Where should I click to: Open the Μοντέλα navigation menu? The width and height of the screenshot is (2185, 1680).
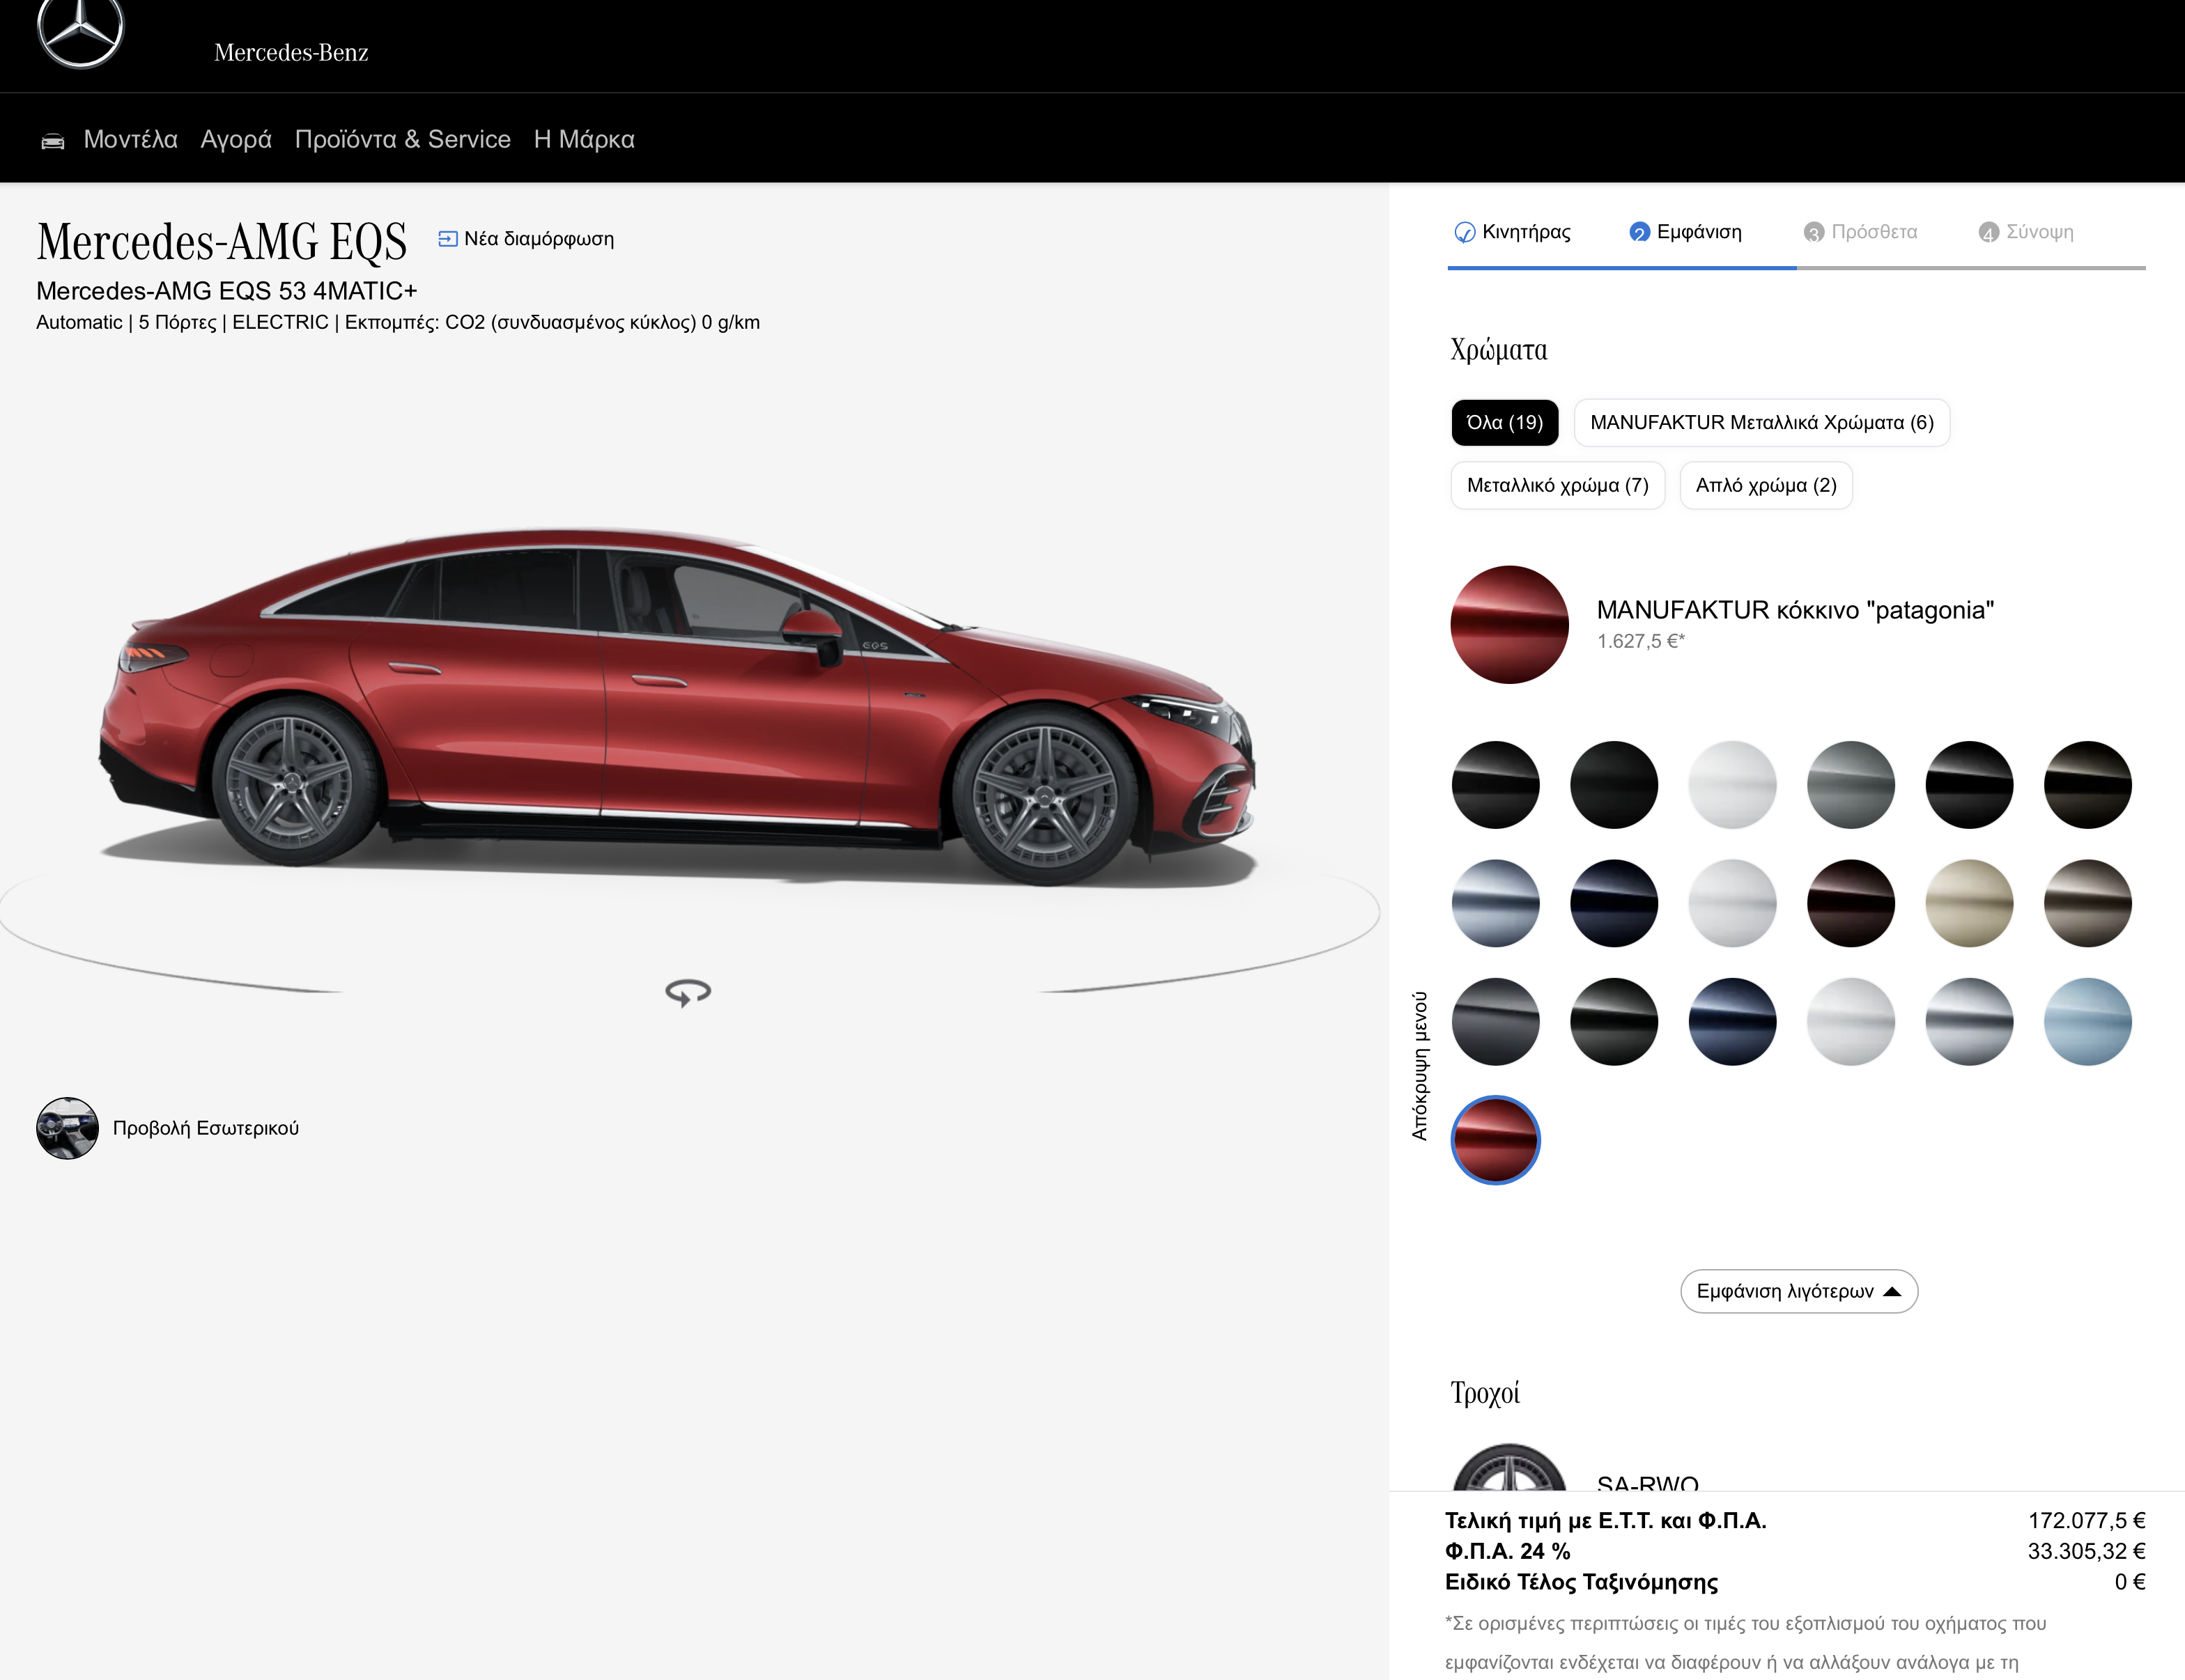click(x=130, y=140)
